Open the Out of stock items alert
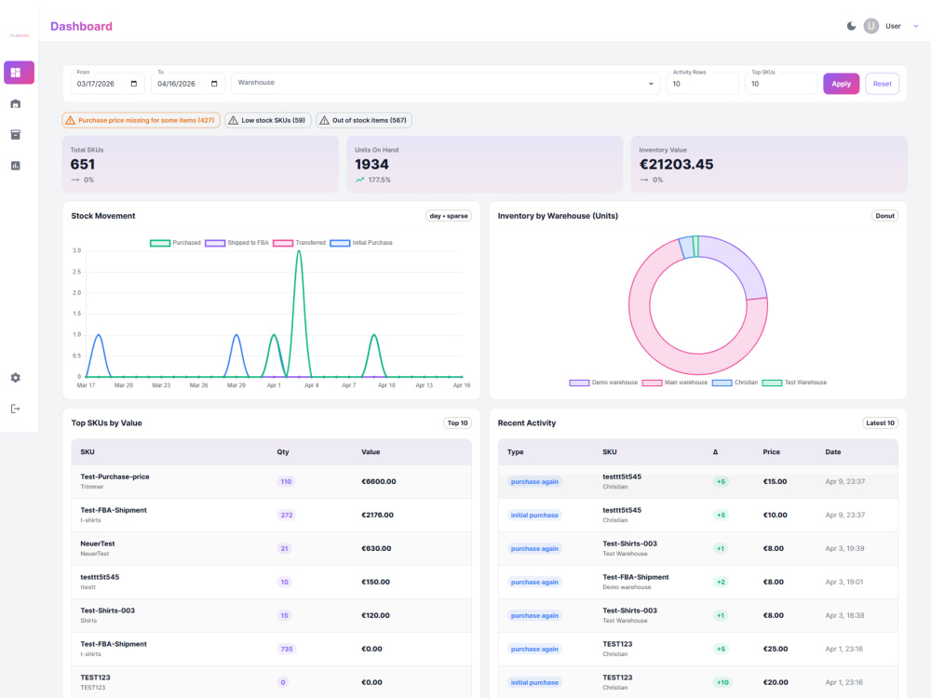The image size is (931, 698). tap(363, 120)
